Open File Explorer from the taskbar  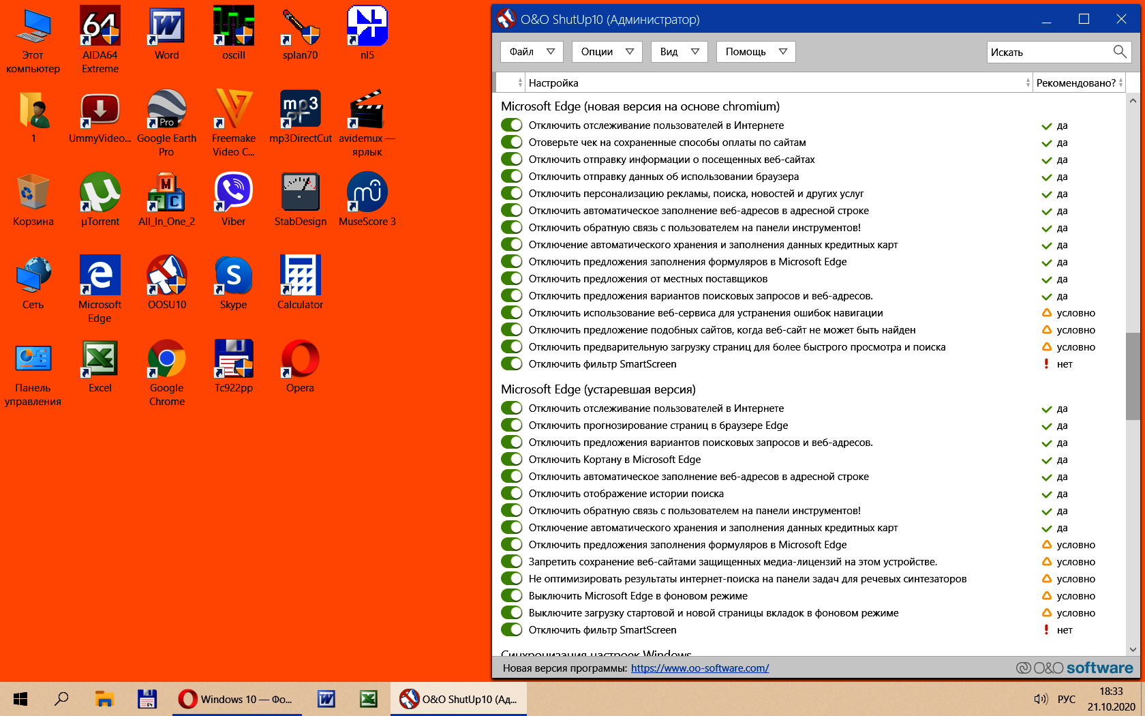click(x=104, y=699)
